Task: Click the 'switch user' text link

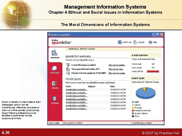Action: (x=127, y=42)
